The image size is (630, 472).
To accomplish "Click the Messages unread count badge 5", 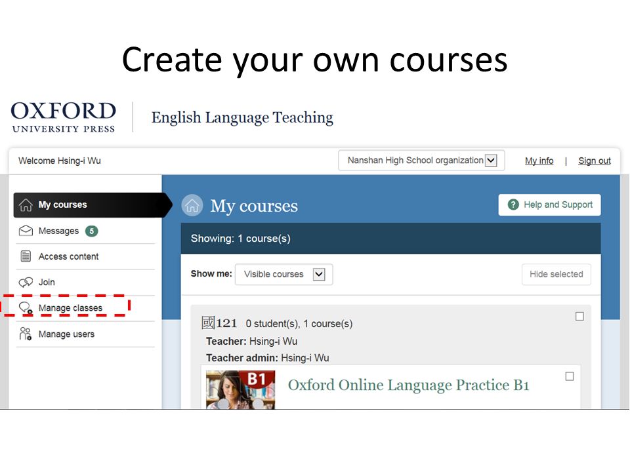I will (92, 231).
